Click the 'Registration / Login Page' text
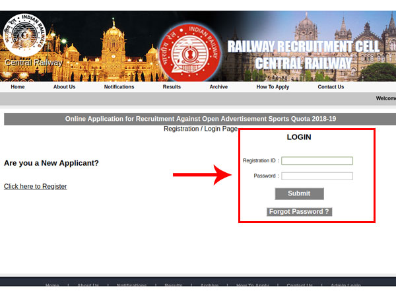Viewport: 396px width, 297px height. (201, 129)
